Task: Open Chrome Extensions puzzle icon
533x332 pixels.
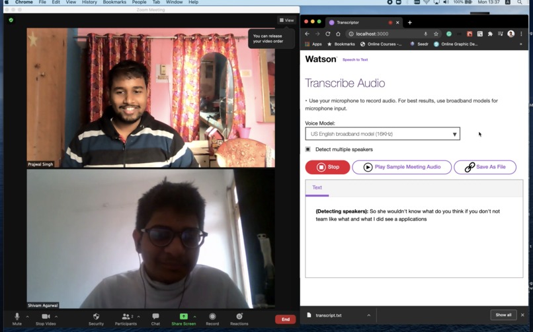Action: (x=490, y=34)
